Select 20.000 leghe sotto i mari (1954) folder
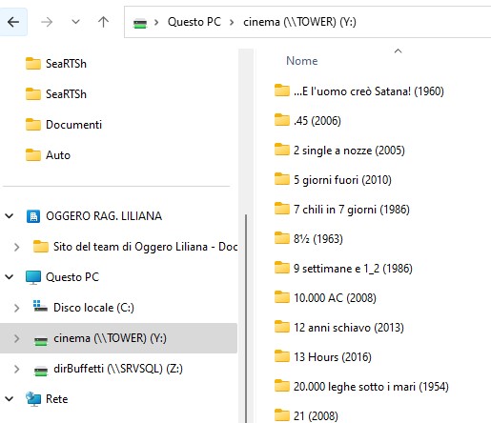This screenshot has width=491, height=423. [361, 387]
